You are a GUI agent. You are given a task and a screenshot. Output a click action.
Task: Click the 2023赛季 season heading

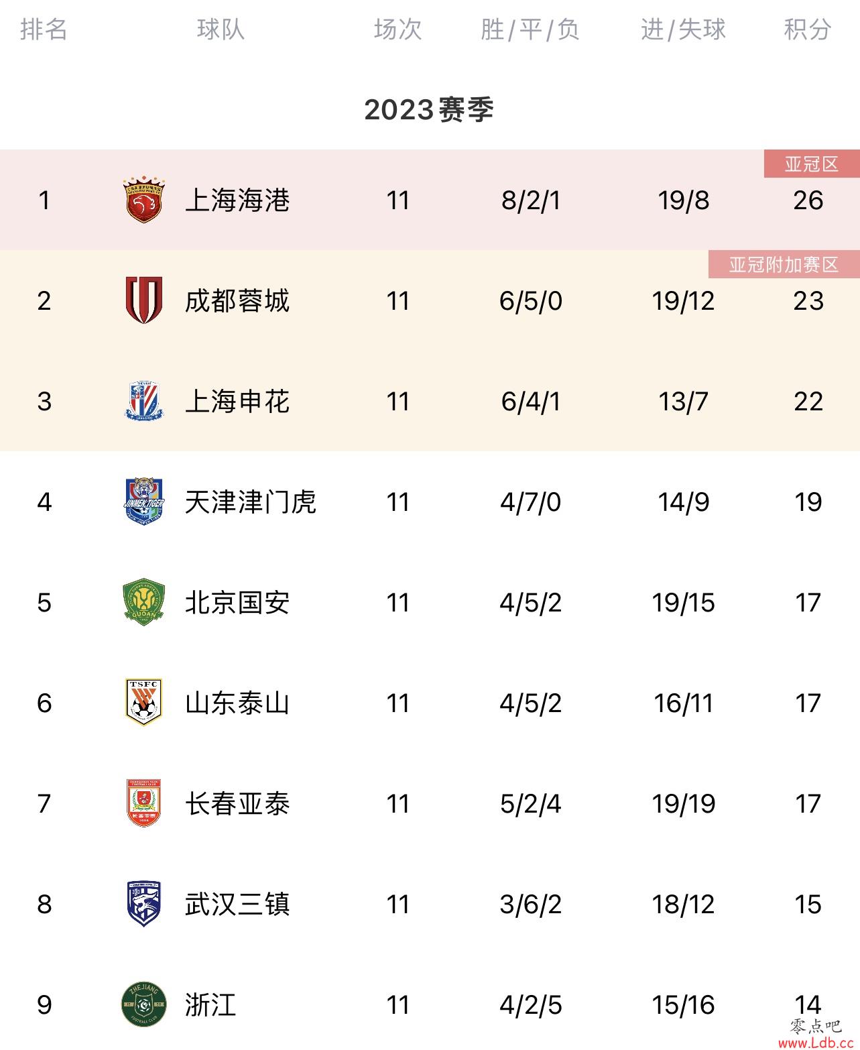[429, 110]
